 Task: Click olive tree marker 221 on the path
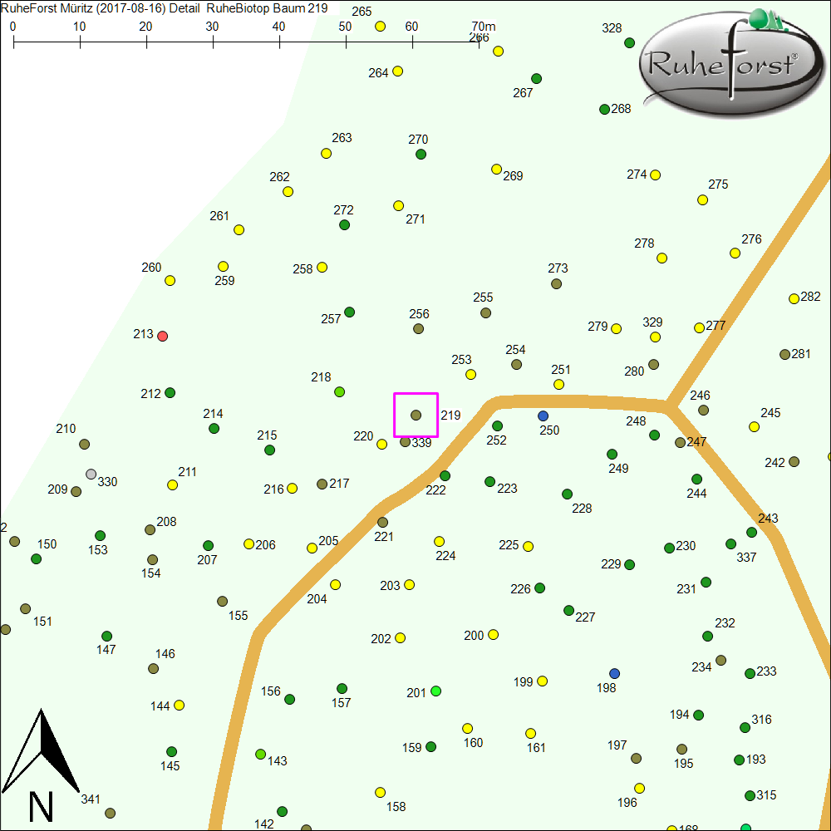click(x=383, y=523)
